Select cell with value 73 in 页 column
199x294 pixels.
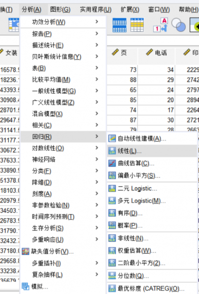coord(122,70)
